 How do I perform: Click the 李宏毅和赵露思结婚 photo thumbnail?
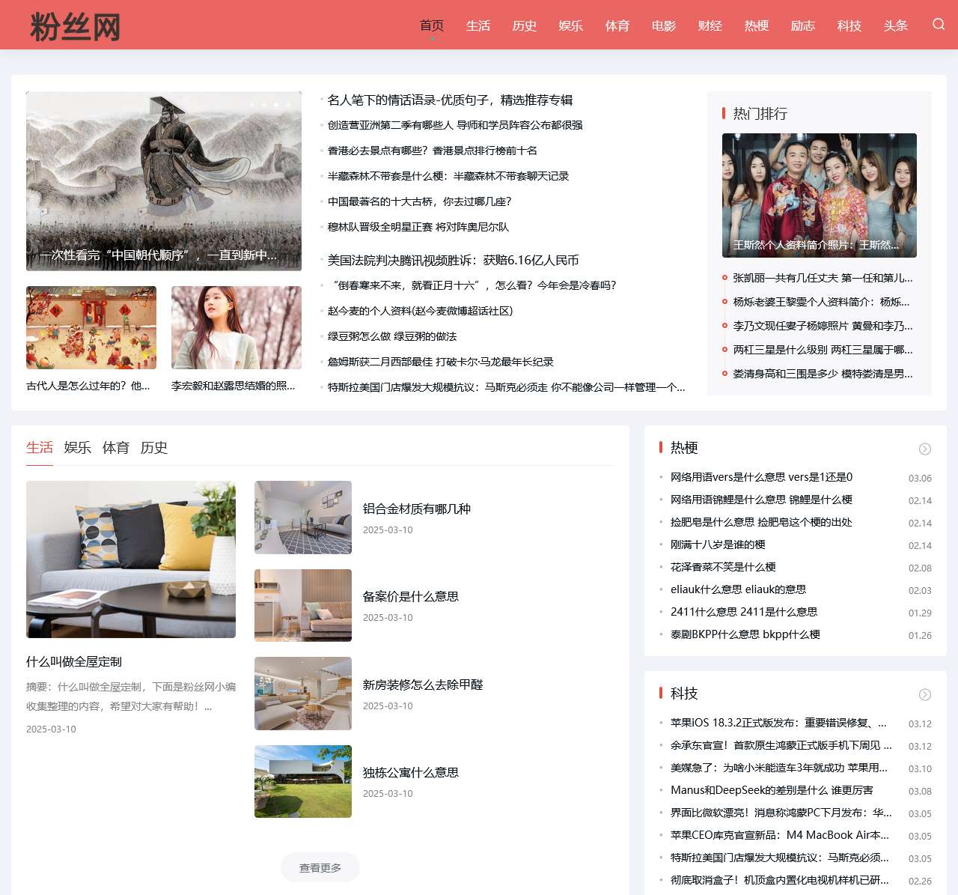point(236,328)
